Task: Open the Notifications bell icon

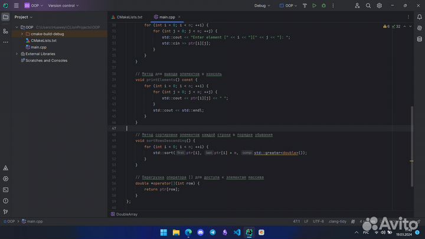Action: point(419,17)
